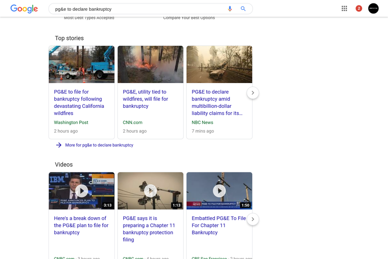Click the 1:13 video duration badge
The image size is (388, 259).
177,205
